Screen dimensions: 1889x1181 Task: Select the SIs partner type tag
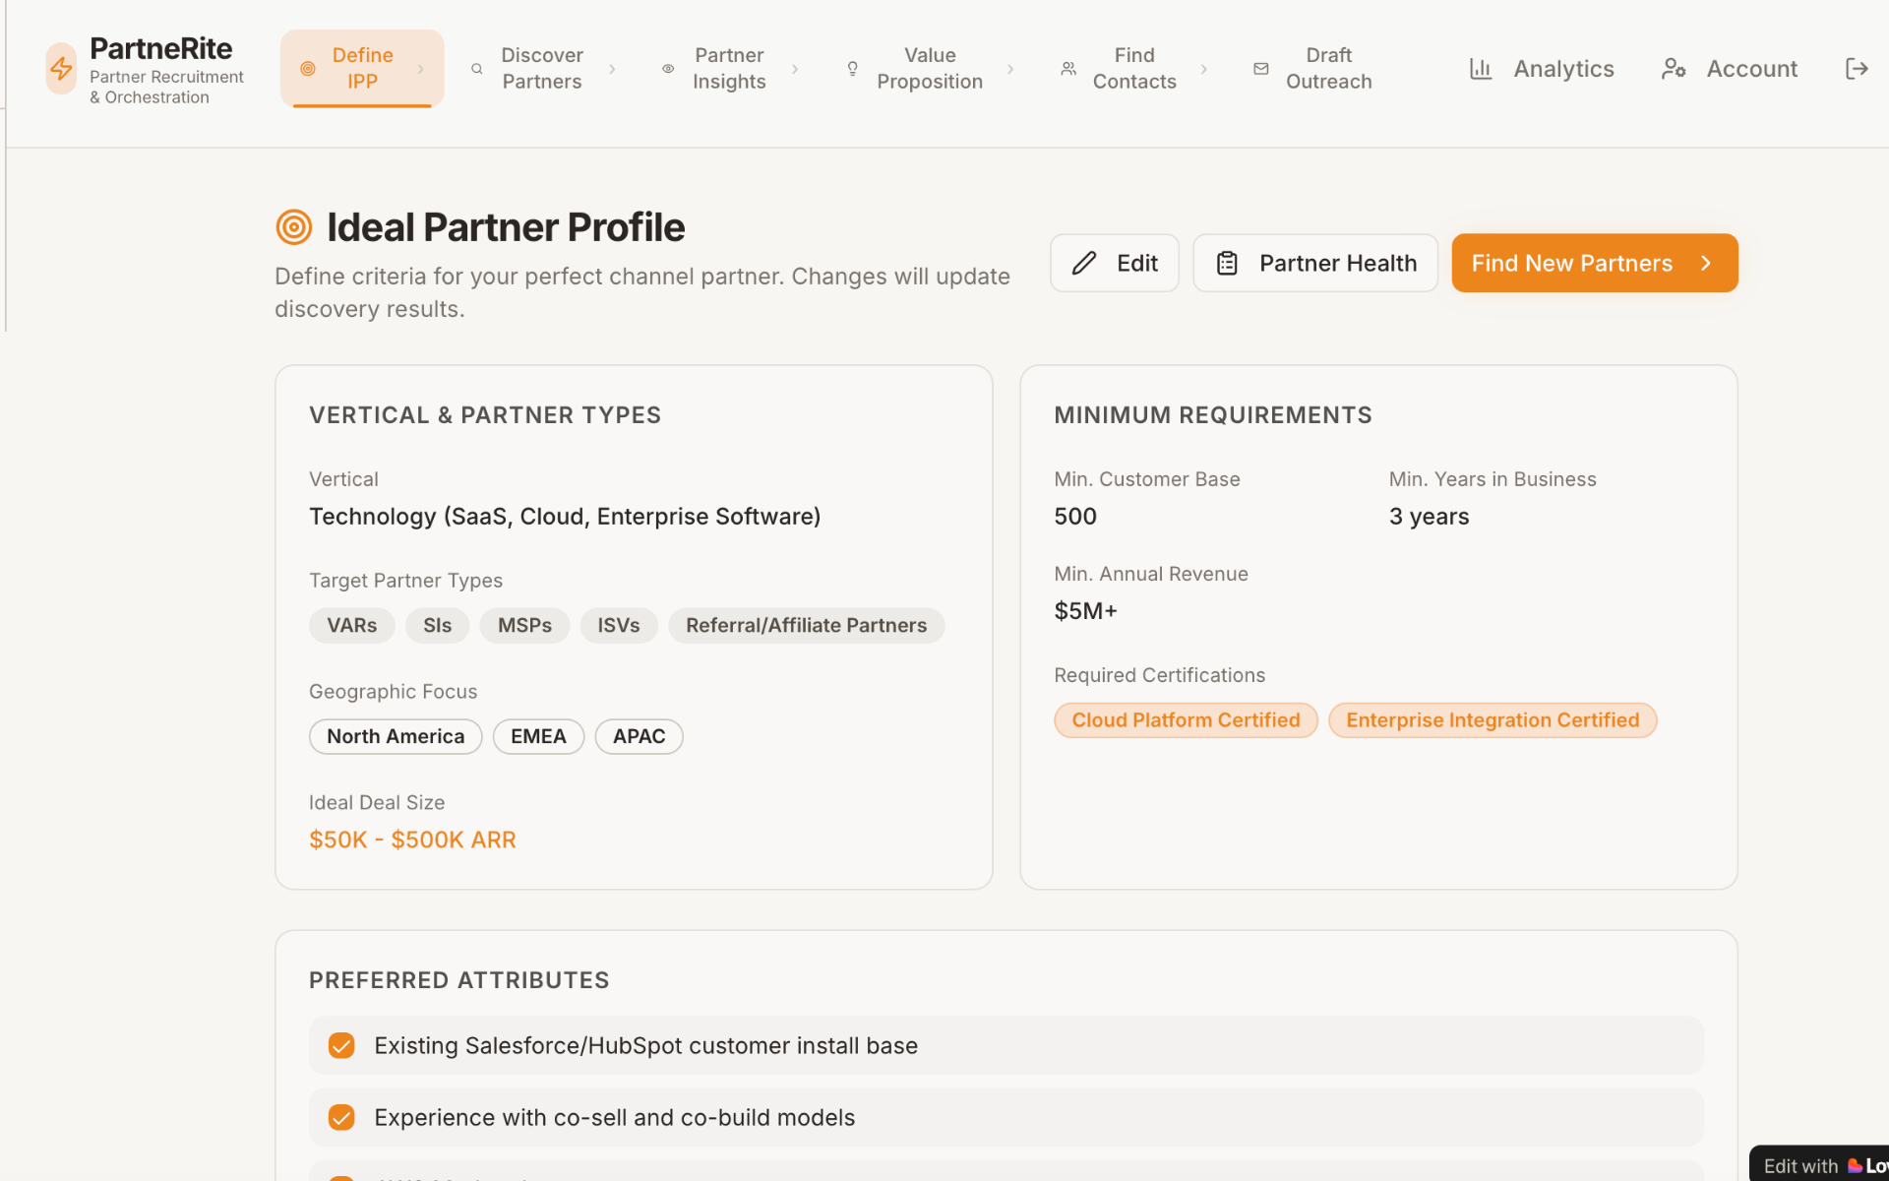click(437, 626)
